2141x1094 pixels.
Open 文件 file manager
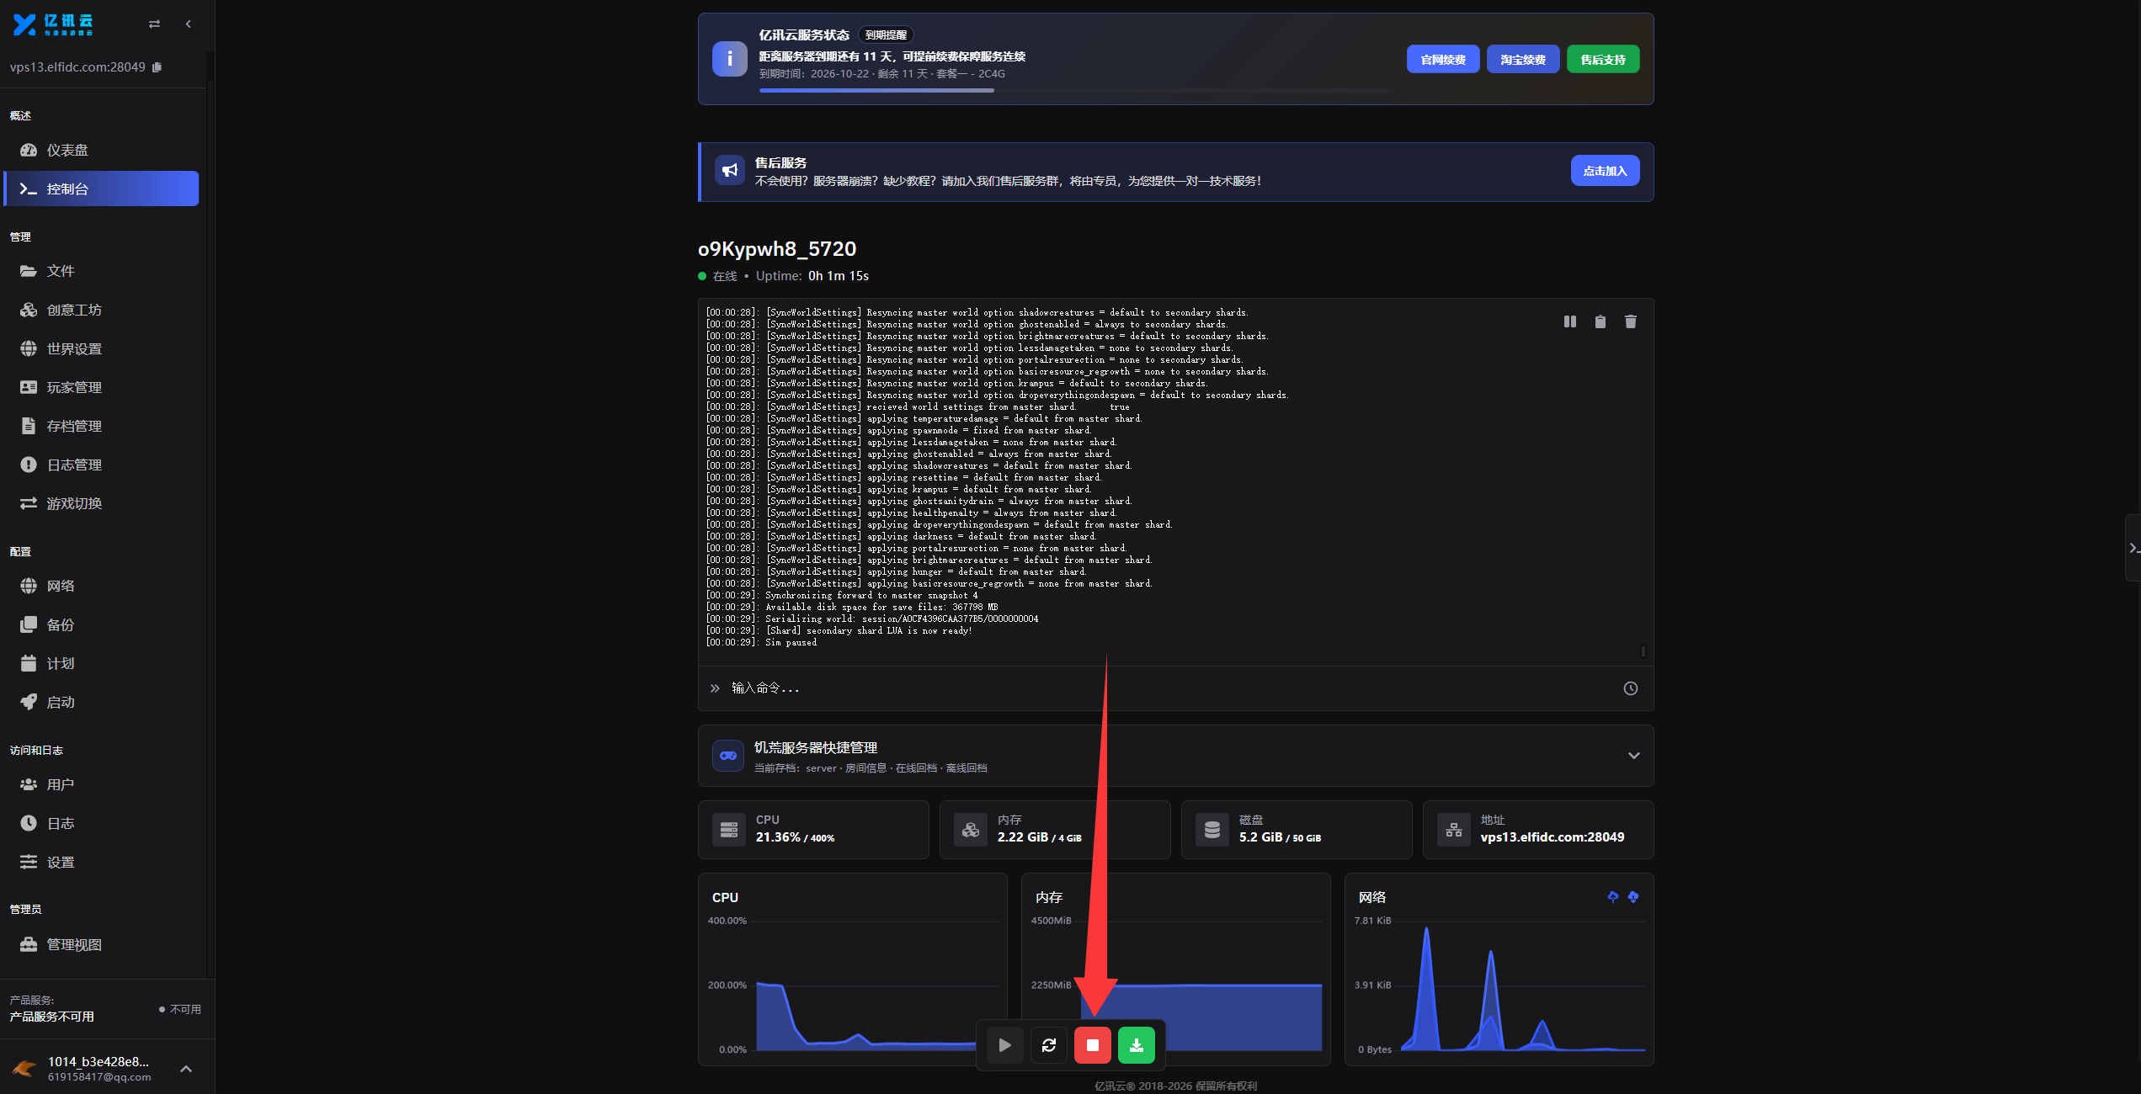pyautogui.click(x=102, y=271)
